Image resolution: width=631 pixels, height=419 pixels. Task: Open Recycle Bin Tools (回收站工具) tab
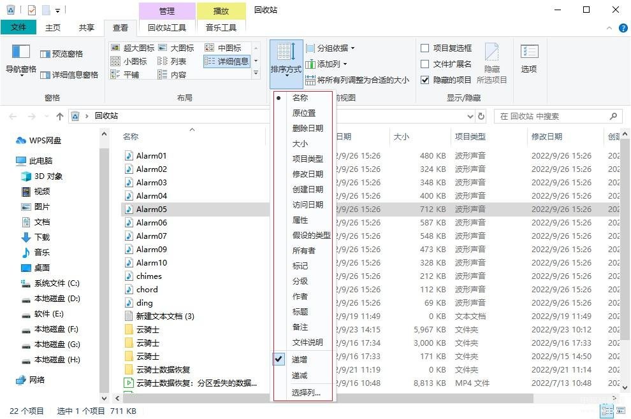[167, 27]
